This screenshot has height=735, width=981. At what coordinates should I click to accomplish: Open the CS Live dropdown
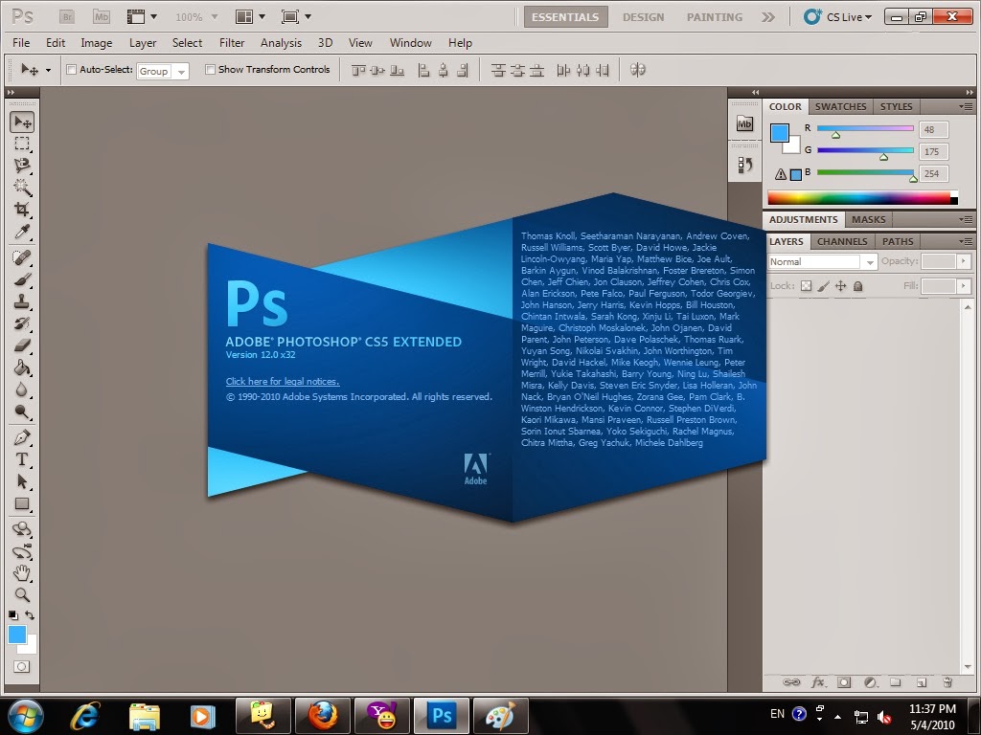click(x=837, y=17)
